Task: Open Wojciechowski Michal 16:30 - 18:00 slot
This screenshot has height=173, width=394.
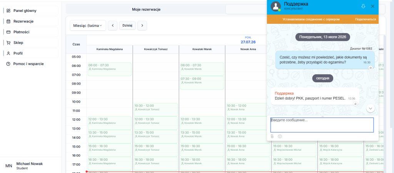Action: point(294,163)
